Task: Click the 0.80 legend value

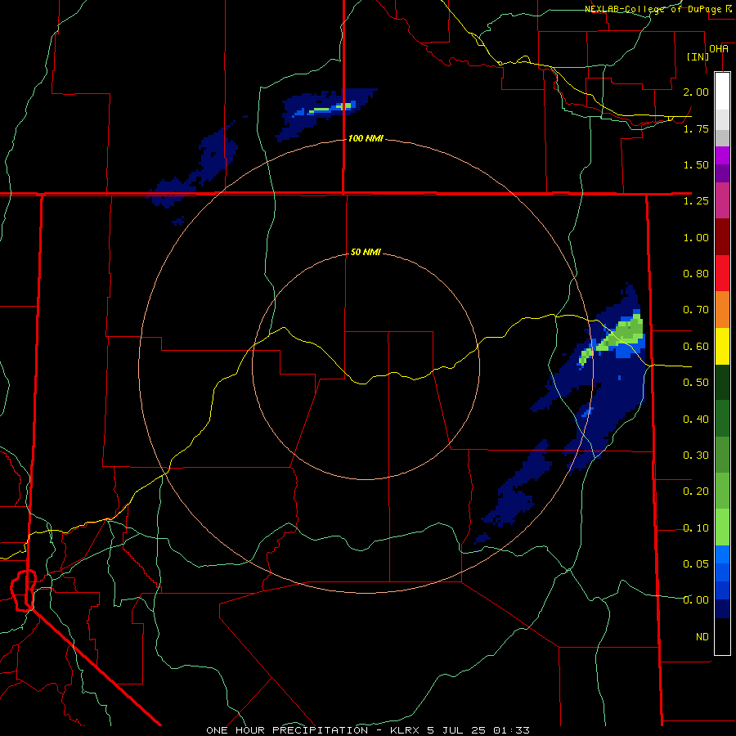Action: point(696,274)
